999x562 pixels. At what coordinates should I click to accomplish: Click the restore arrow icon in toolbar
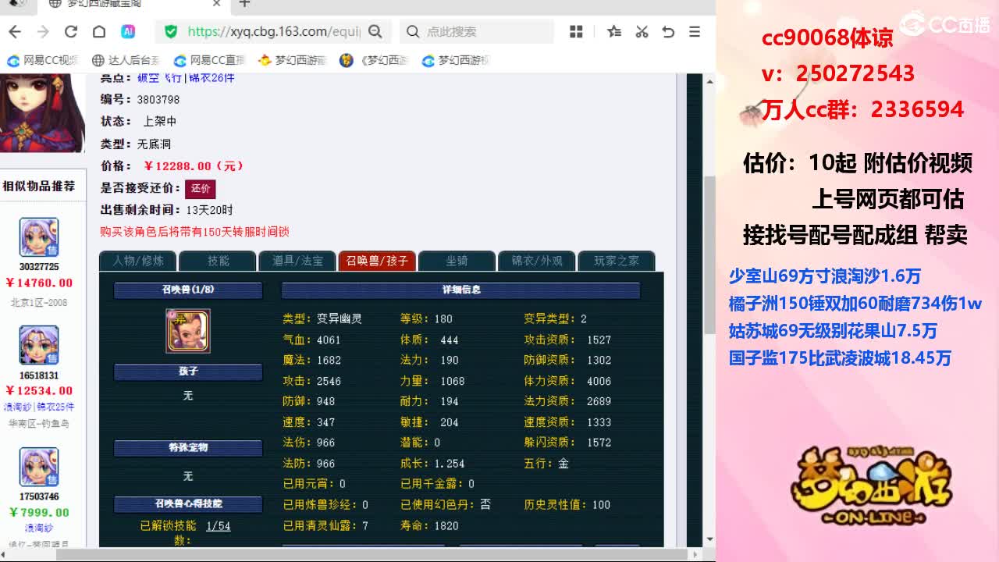[x=669, y=32]
